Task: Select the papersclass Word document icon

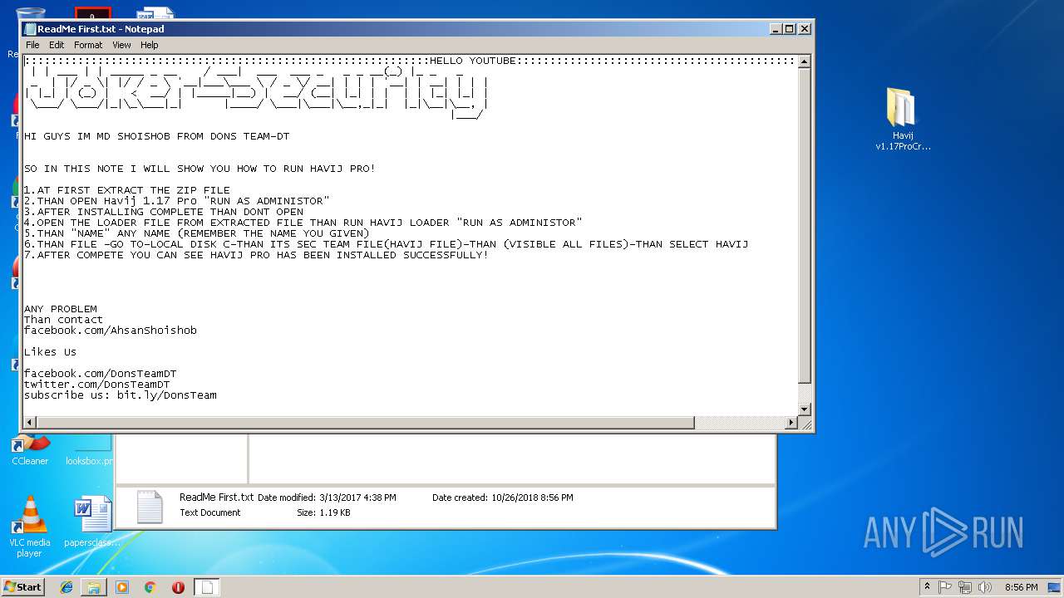Action: click(91, 522)
